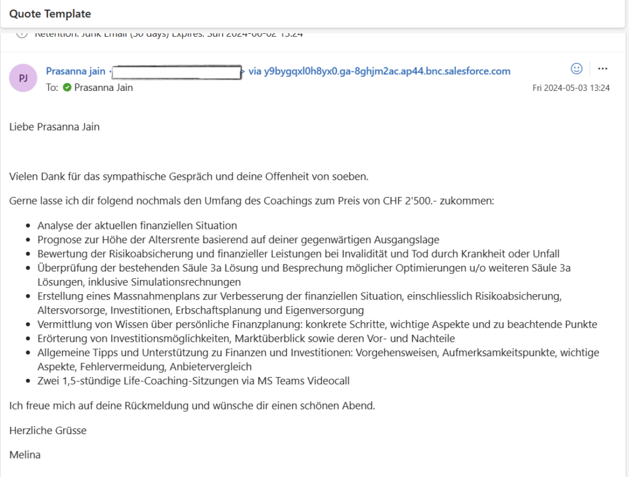Open the three-dot more actions menu

[x=603, y=68]
